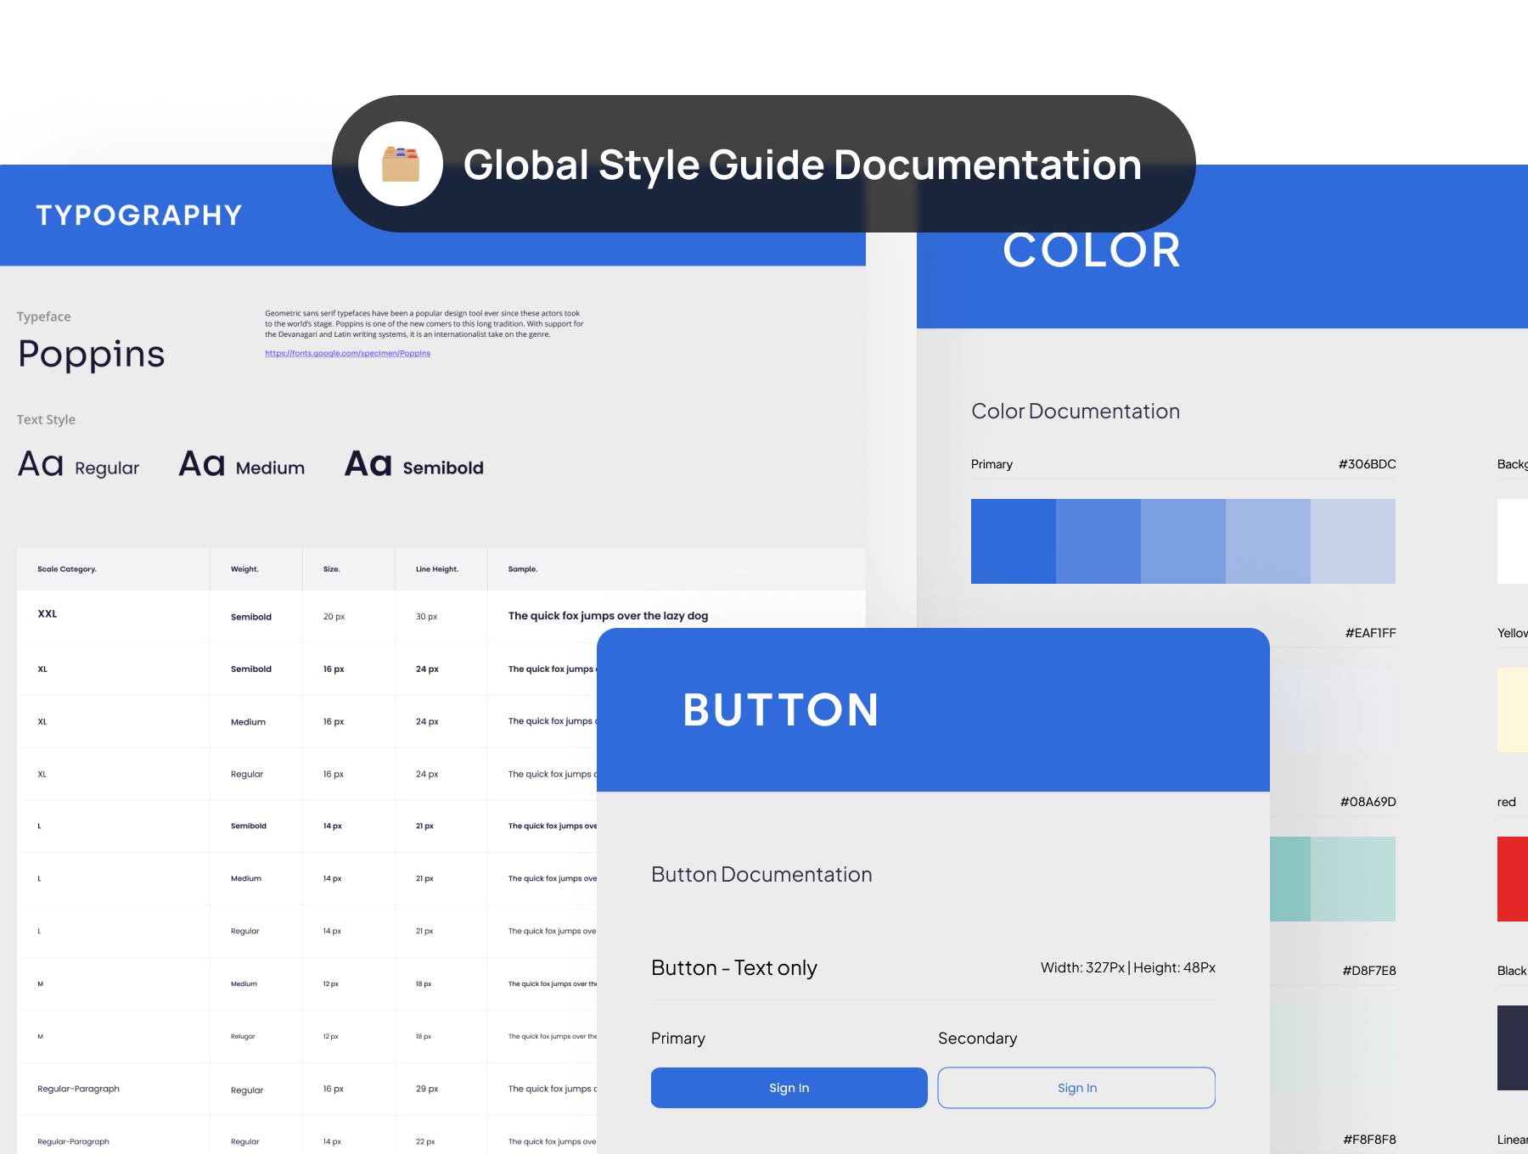Click the COLOR section header
The width and height of the screenshot is (1528, 1154).
1091,250
